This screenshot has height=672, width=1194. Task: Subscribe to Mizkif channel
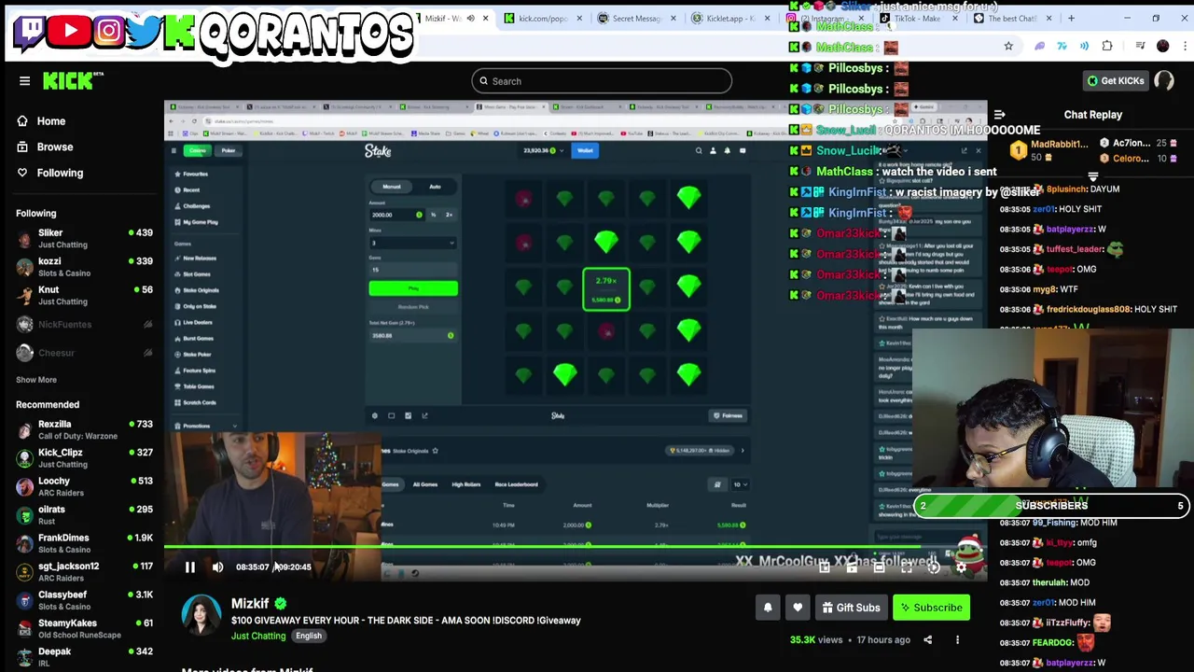930,608
